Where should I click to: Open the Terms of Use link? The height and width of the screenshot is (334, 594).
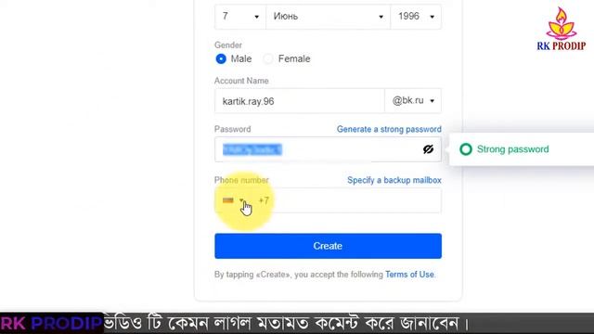point(409,275)
